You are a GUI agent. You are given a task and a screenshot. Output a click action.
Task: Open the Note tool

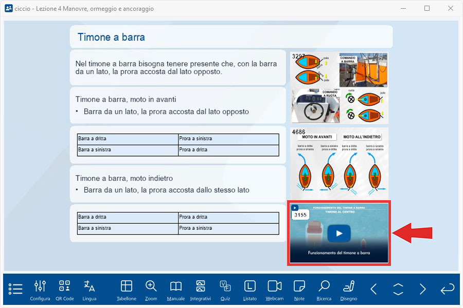coord(299,290)
